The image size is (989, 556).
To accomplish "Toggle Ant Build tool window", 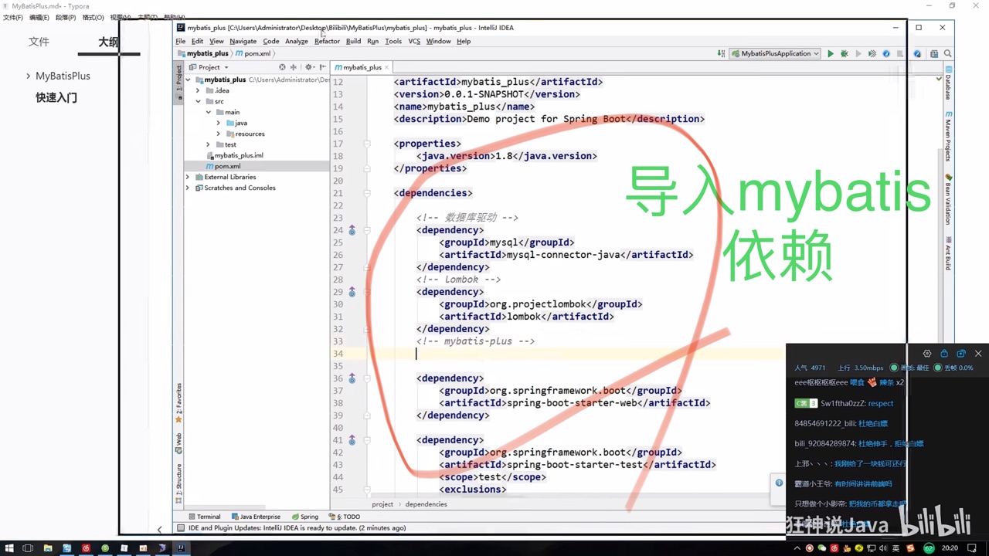I will (x=948, y=253).
